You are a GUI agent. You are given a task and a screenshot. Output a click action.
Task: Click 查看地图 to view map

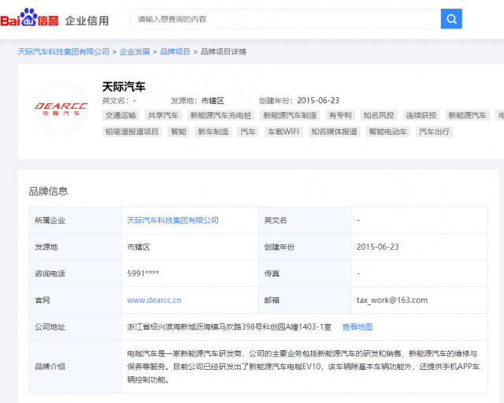click(x=358, y=327)
